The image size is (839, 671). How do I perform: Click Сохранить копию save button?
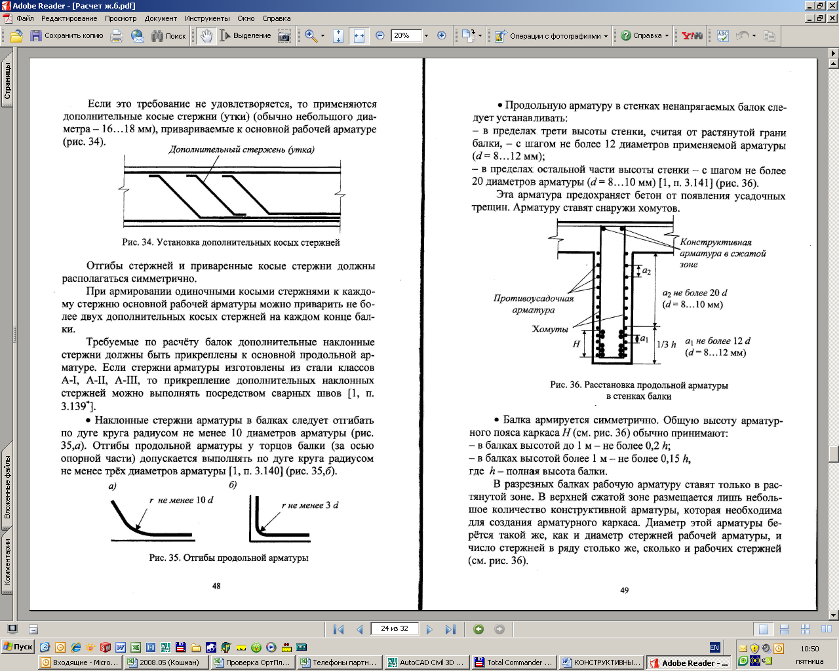(x=67, y=36)
